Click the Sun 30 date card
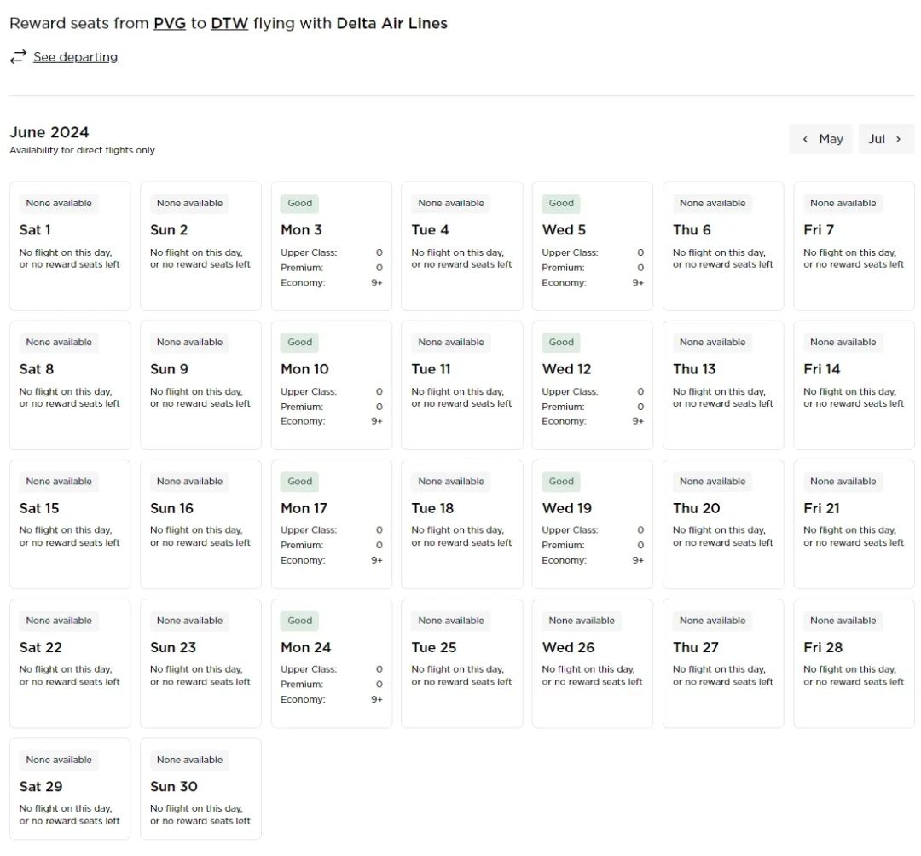Screen dimensions: 921x856 pyautogui.click(x=200, y=789)
